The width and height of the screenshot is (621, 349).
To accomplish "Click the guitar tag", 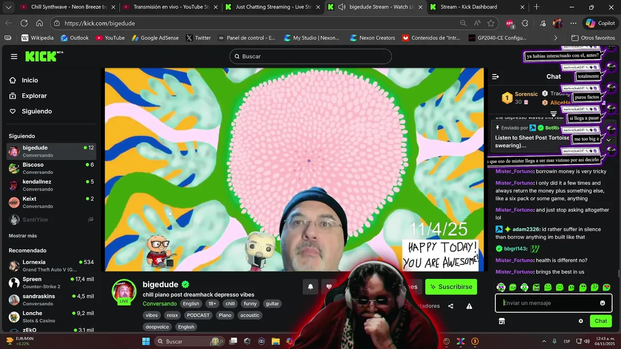I will 272,303.
